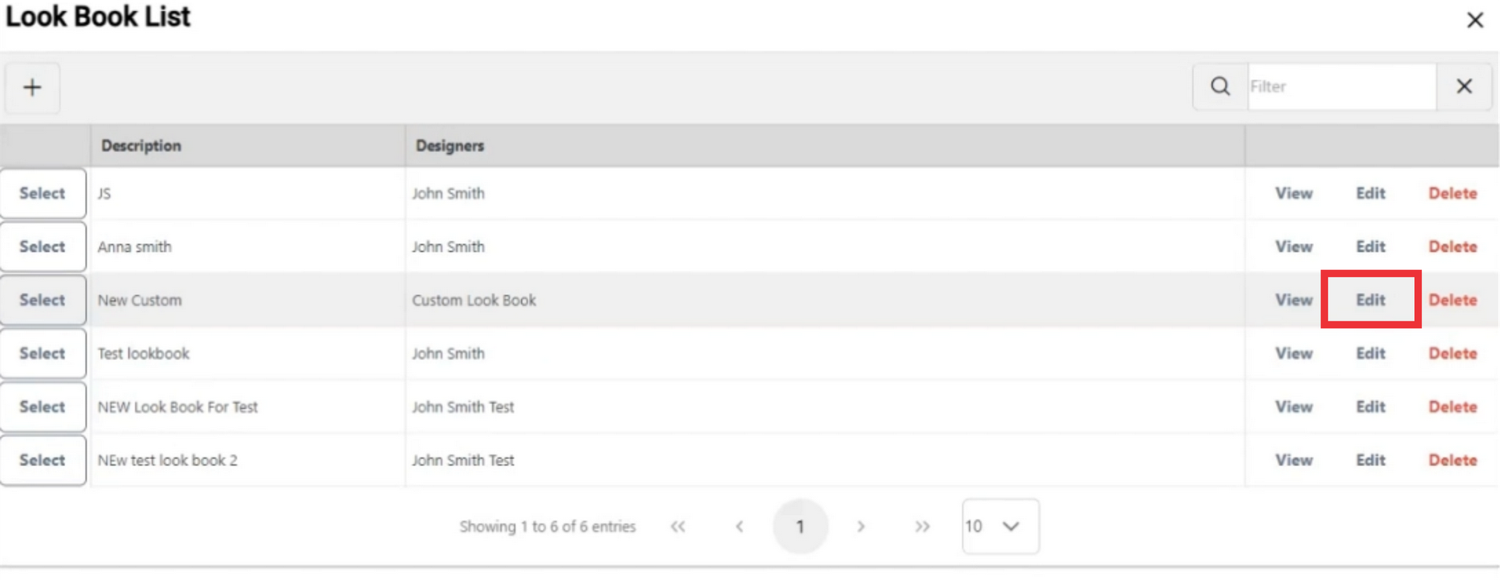1500x580 pixels.
Task: Delete NEW Look Book For Test
Action: 1452,407
